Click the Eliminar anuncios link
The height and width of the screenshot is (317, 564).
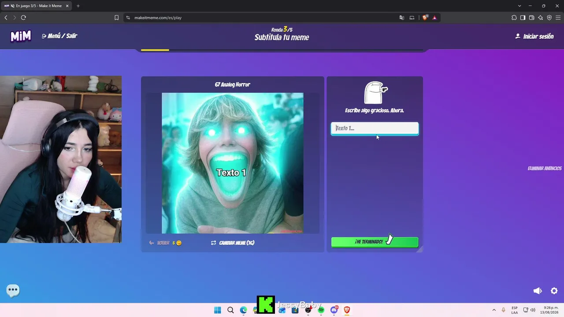pos(545,168)
